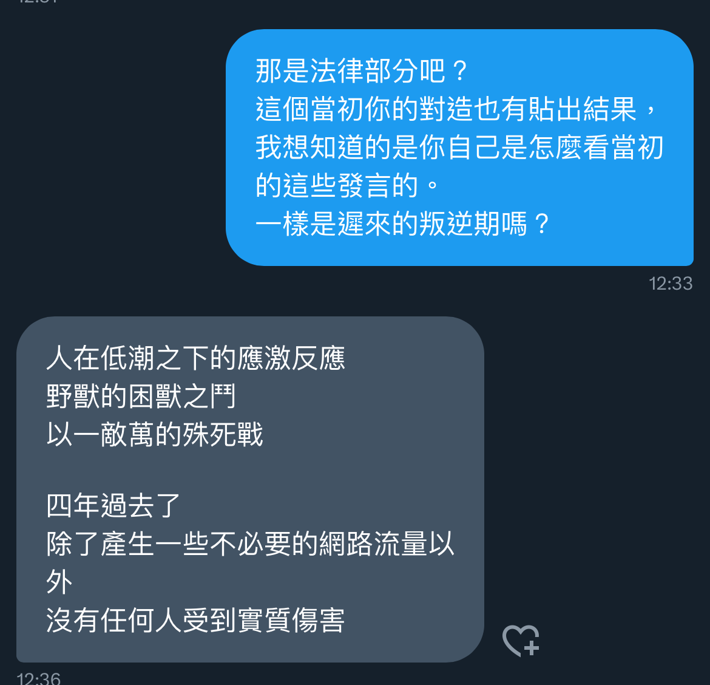The image size is (710, 685).
Task: Click the line '沒有任何人受到實質傷害'
Action: click(195, 620)
